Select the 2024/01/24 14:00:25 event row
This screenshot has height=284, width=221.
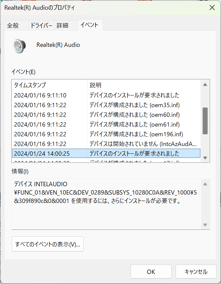(x=106, y=154)
